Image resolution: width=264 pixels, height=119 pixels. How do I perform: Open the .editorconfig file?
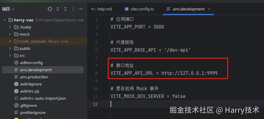31,63
